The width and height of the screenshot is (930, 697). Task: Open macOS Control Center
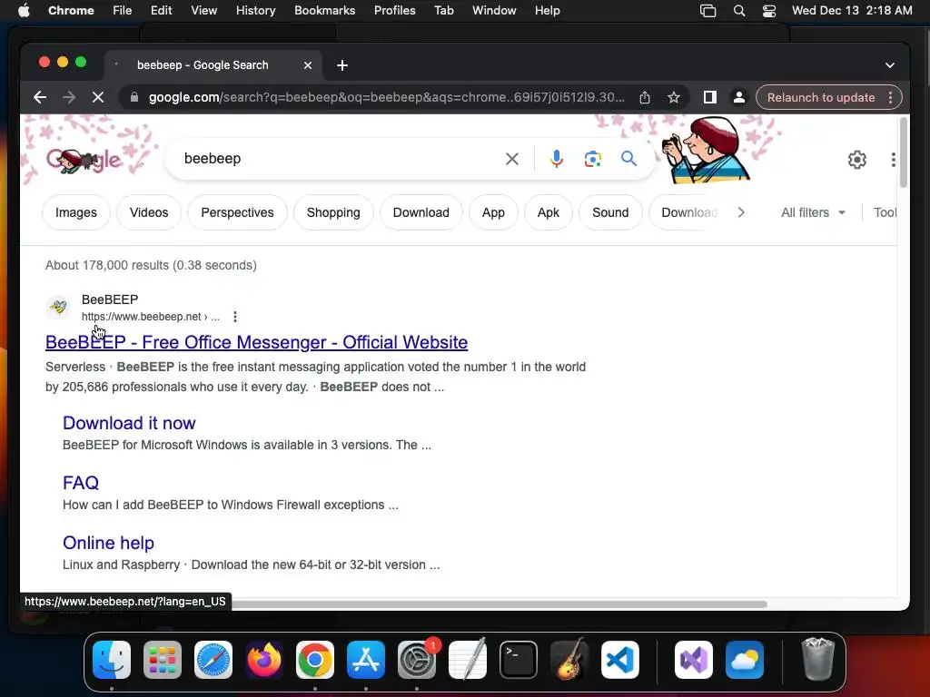[768, 11]
